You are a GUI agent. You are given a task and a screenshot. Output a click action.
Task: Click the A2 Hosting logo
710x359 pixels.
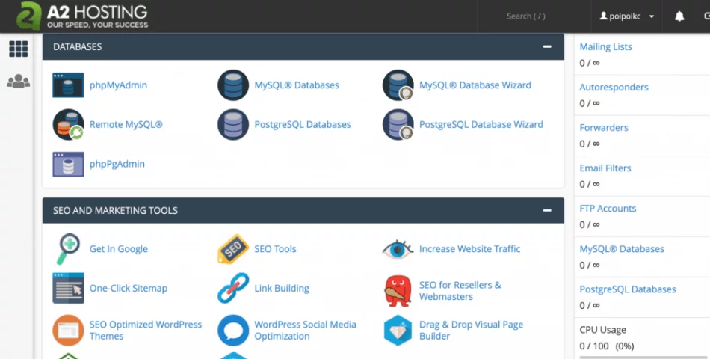[x=82, y=16]
